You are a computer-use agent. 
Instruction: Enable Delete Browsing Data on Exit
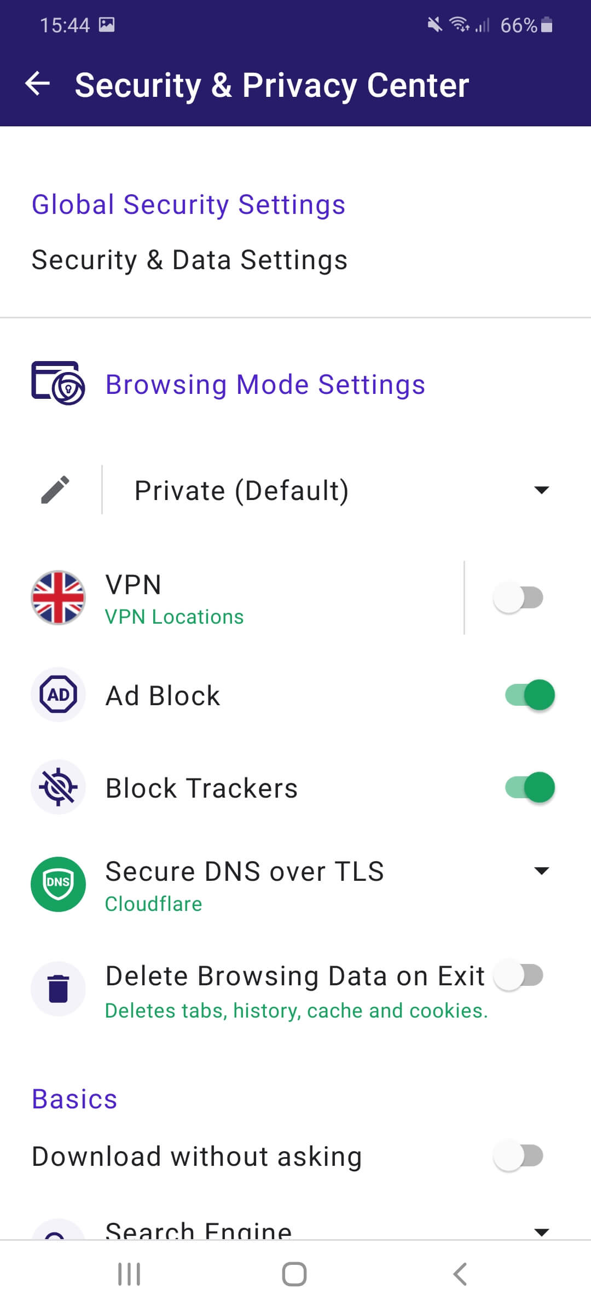coord(518,975)
